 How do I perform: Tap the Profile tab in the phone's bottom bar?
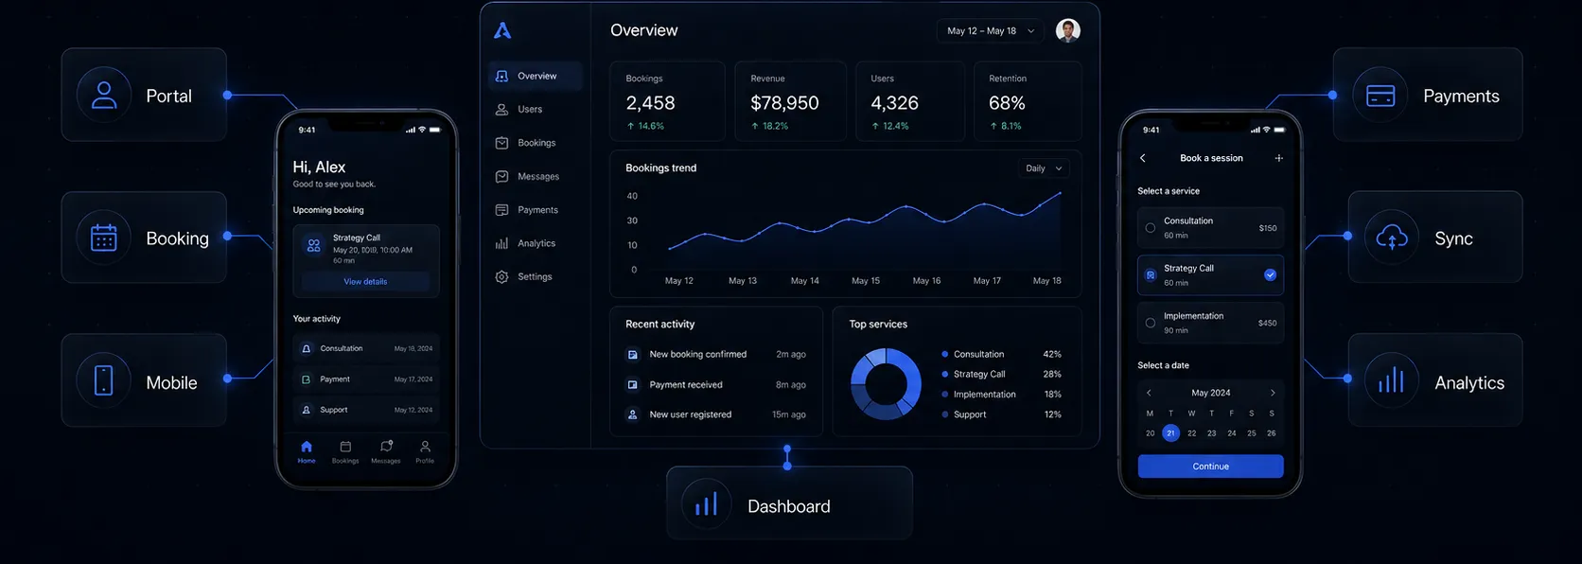(x=425, y=451)
